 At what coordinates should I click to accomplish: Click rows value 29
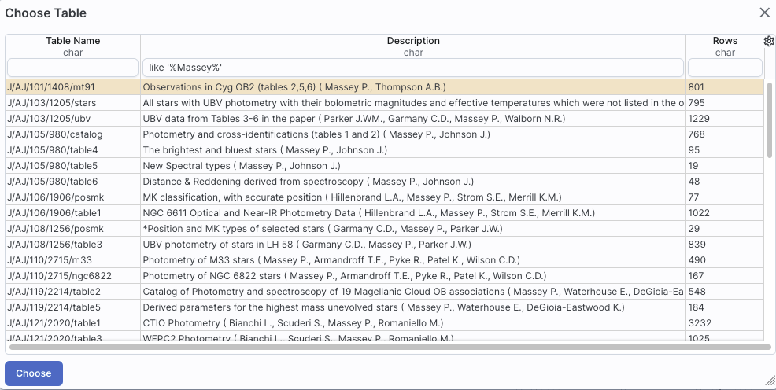(694, 229)
